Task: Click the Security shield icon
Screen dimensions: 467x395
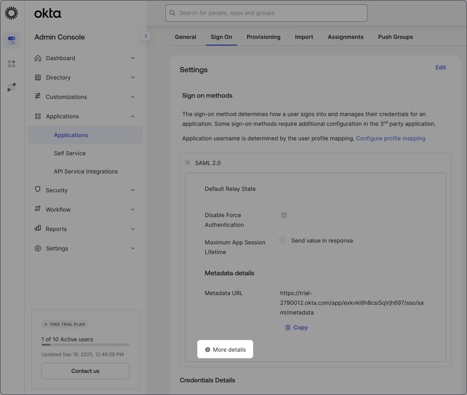Action: [38, 190]
